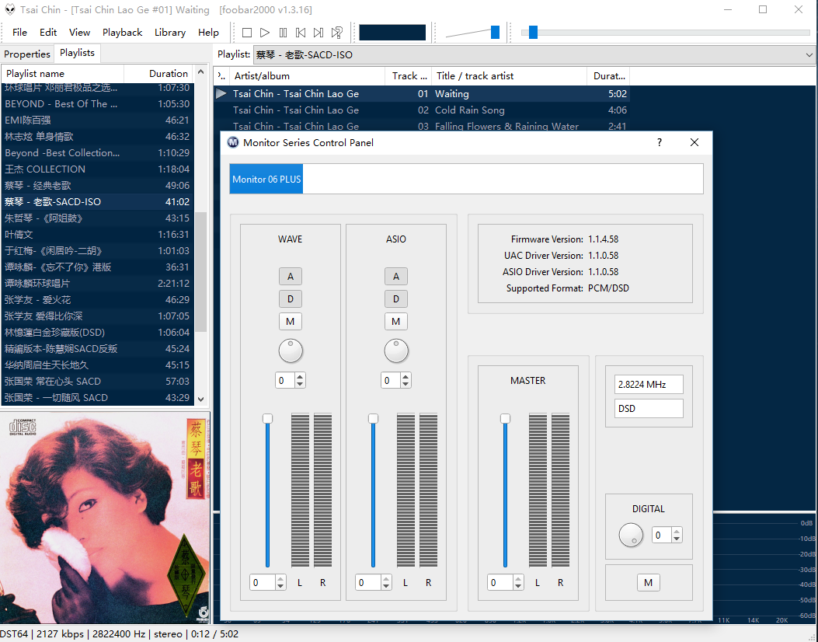Skip to the next track
The width and height of the screenshot is (818, 642).
tap(318, 33)
